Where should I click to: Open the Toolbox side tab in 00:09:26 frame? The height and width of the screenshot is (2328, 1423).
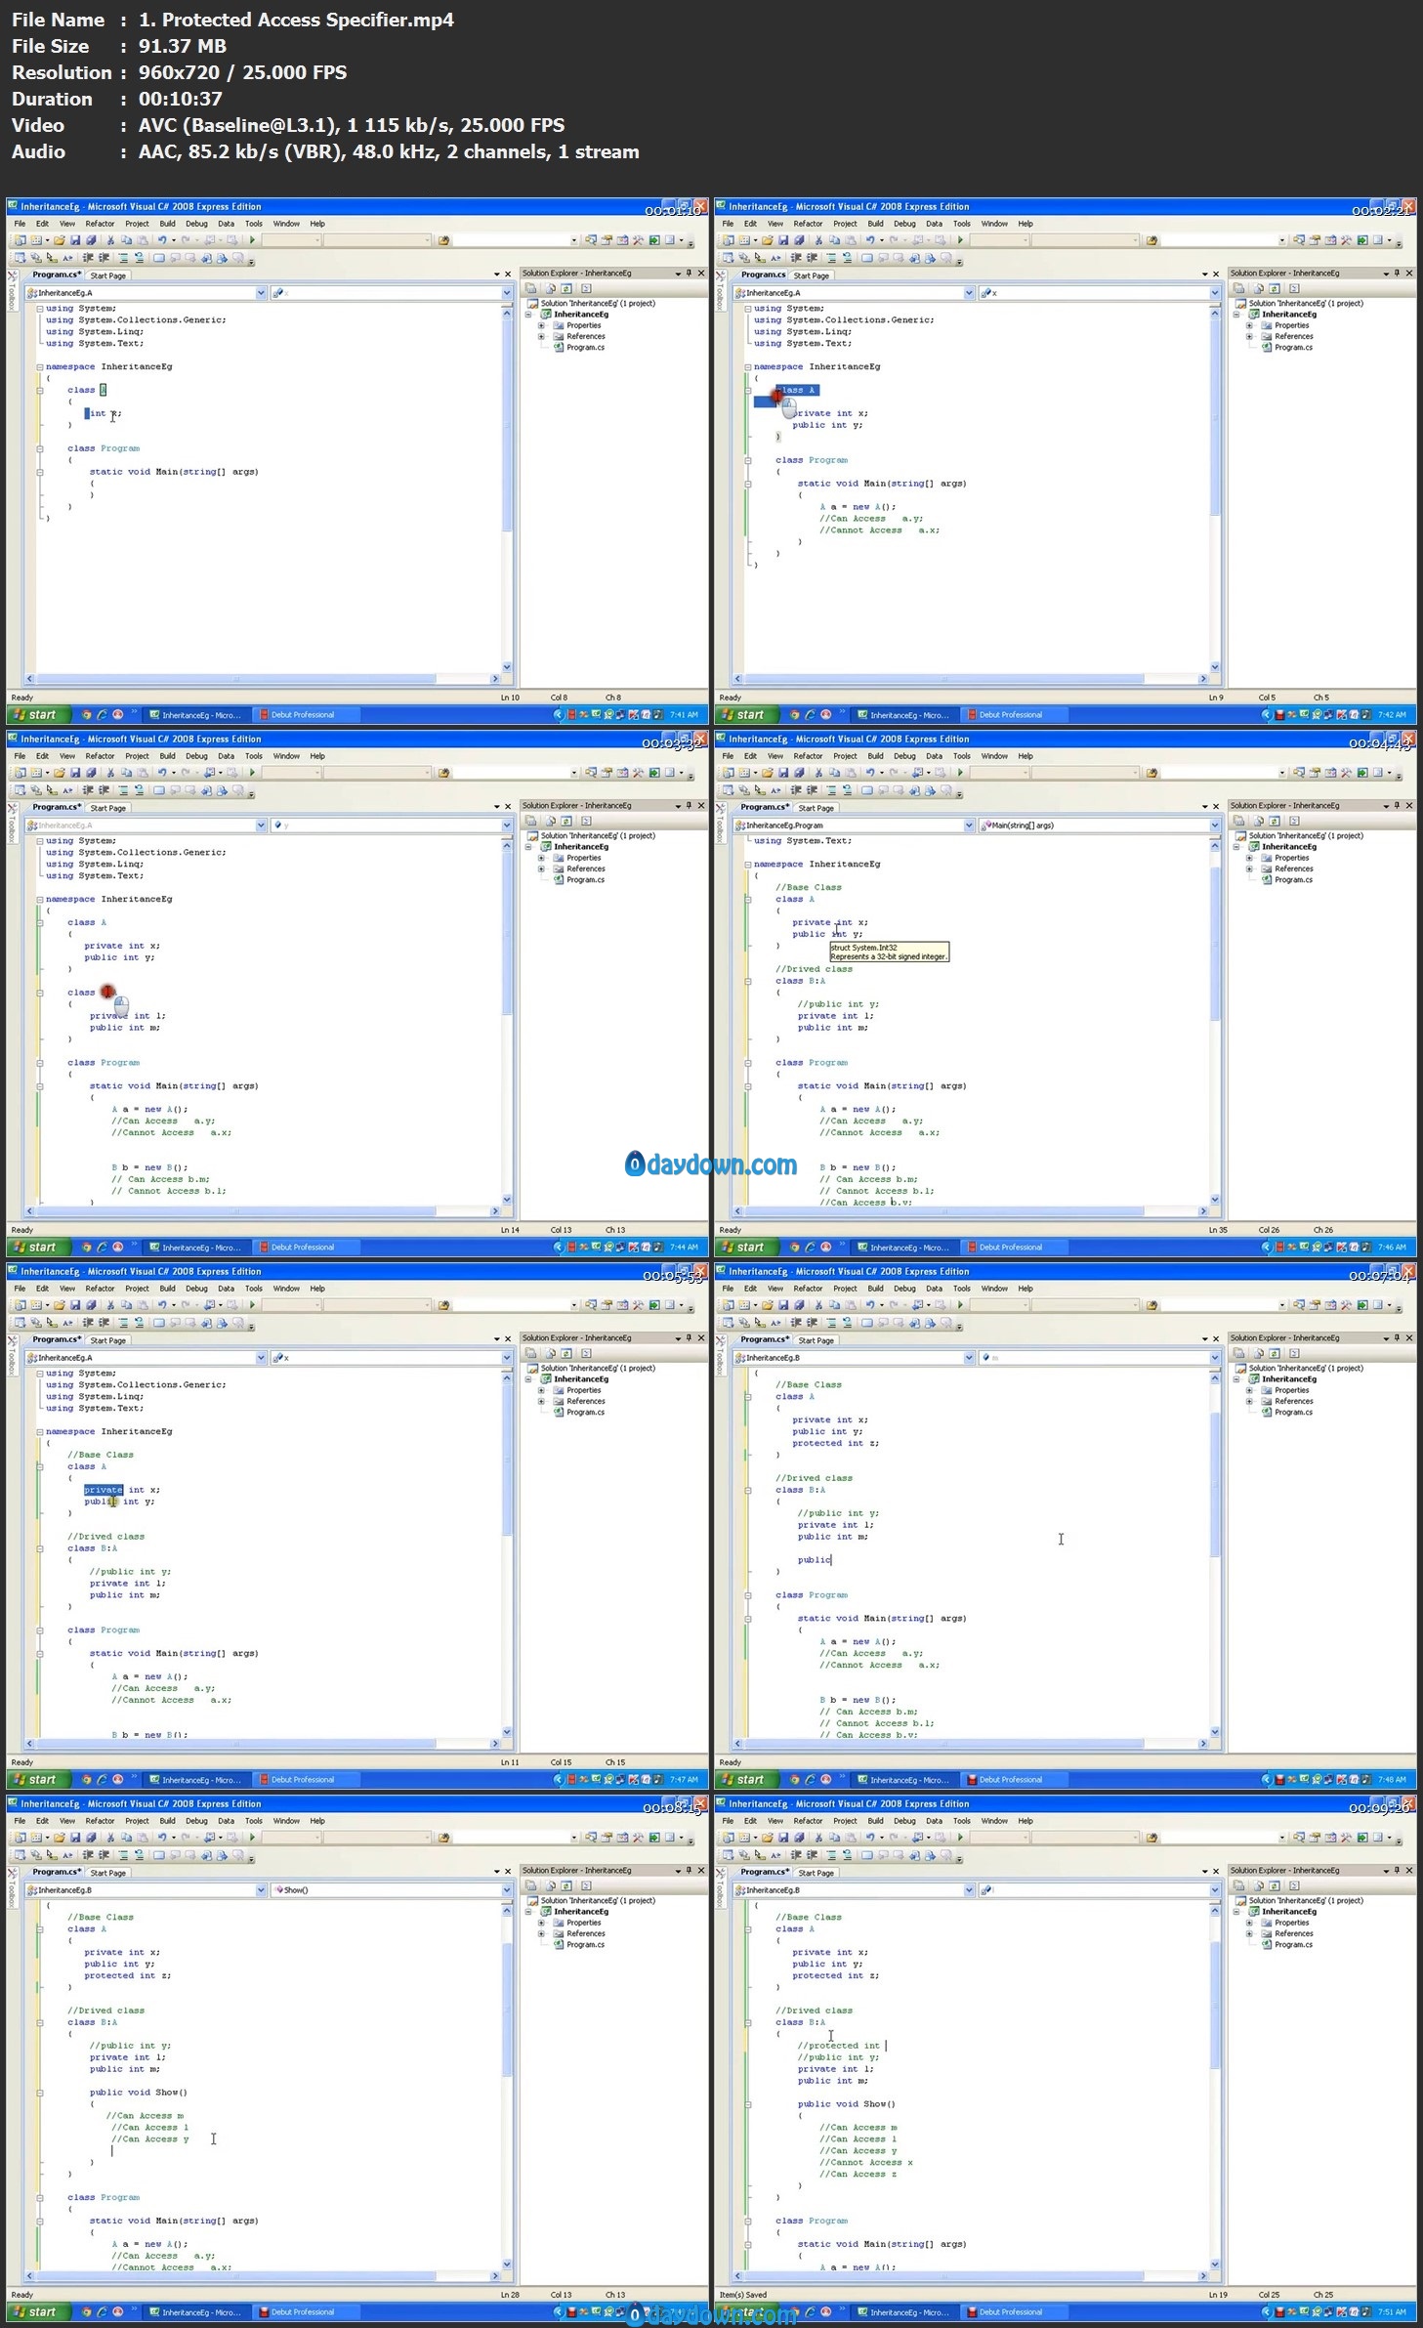[x=721, y=1898]
